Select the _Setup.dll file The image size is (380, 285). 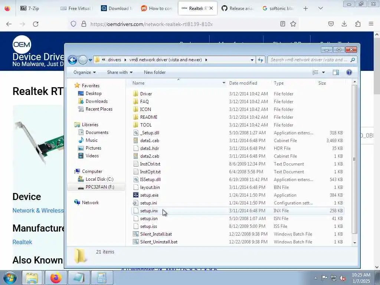[150, 133]
